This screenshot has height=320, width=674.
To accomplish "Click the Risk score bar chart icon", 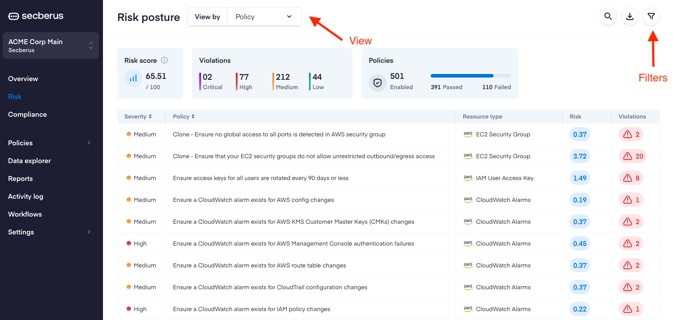I will pos(133,78).
